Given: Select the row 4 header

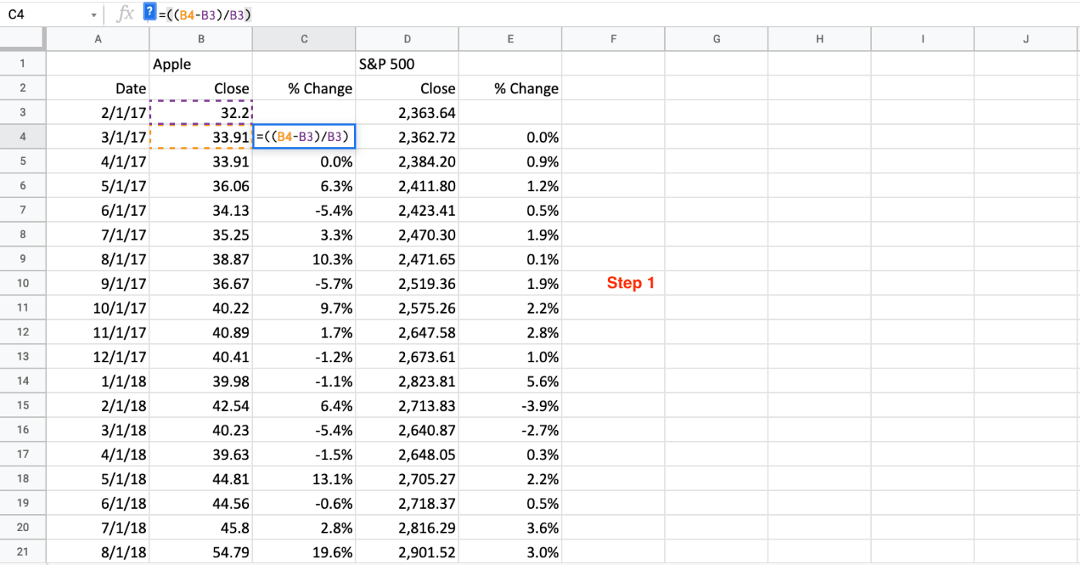Looking at the screenshot, I should [23, 137].
